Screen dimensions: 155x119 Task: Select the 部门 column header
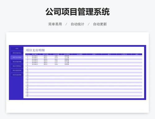pyautogui.click(x=109, y=54)
